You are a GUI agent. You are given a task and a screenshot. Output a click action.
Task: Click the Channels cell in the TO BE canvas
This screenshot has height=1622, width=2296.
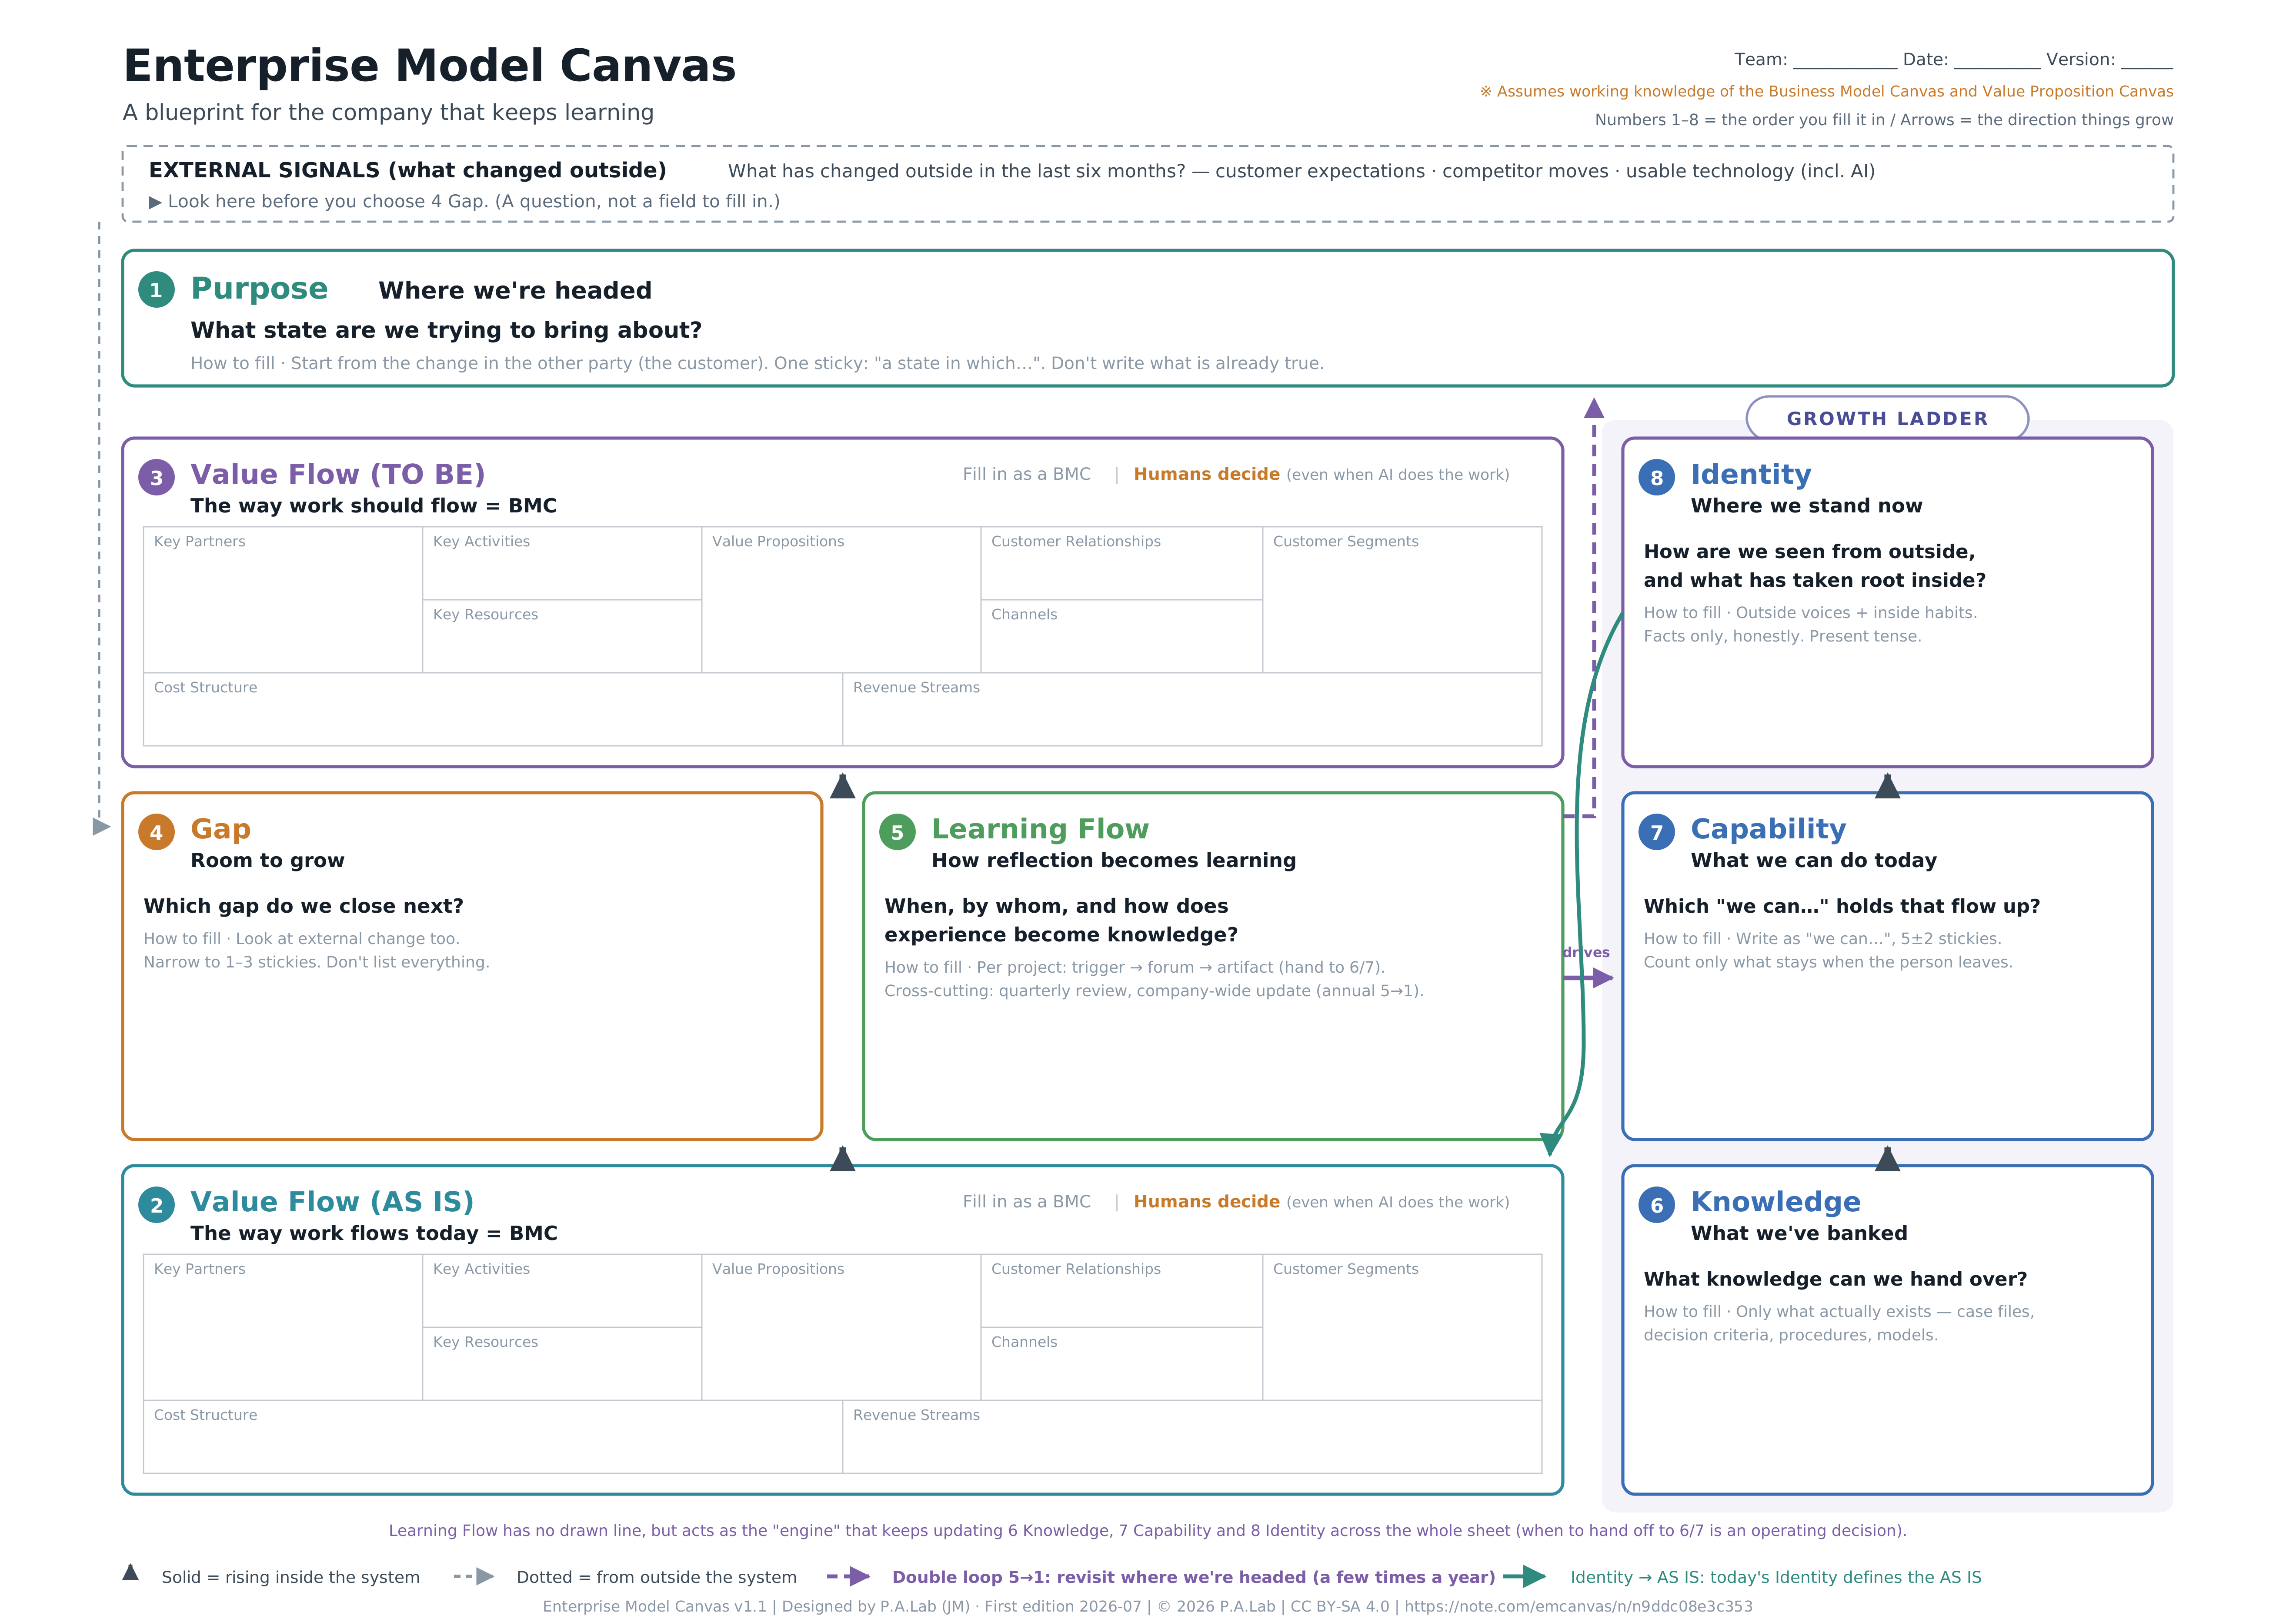[x=1122, y=637]
